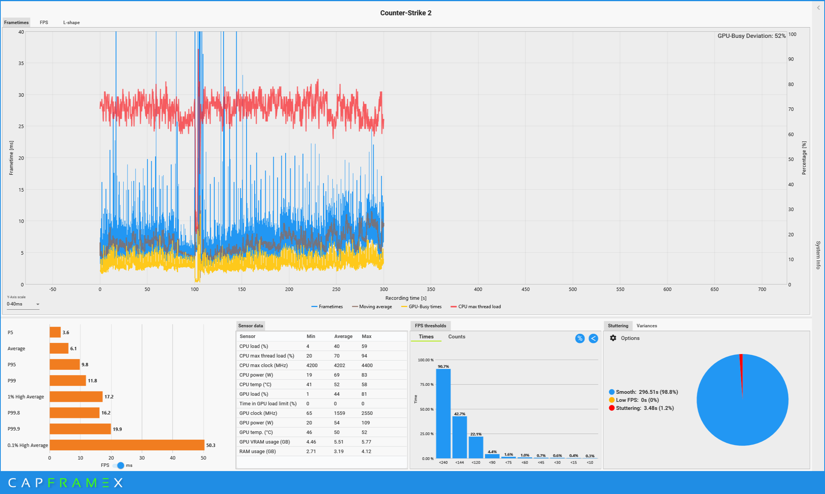825x494 pixels.
Task: Toggle GPU-Busy times legend entry
Action: pos(421,307)
